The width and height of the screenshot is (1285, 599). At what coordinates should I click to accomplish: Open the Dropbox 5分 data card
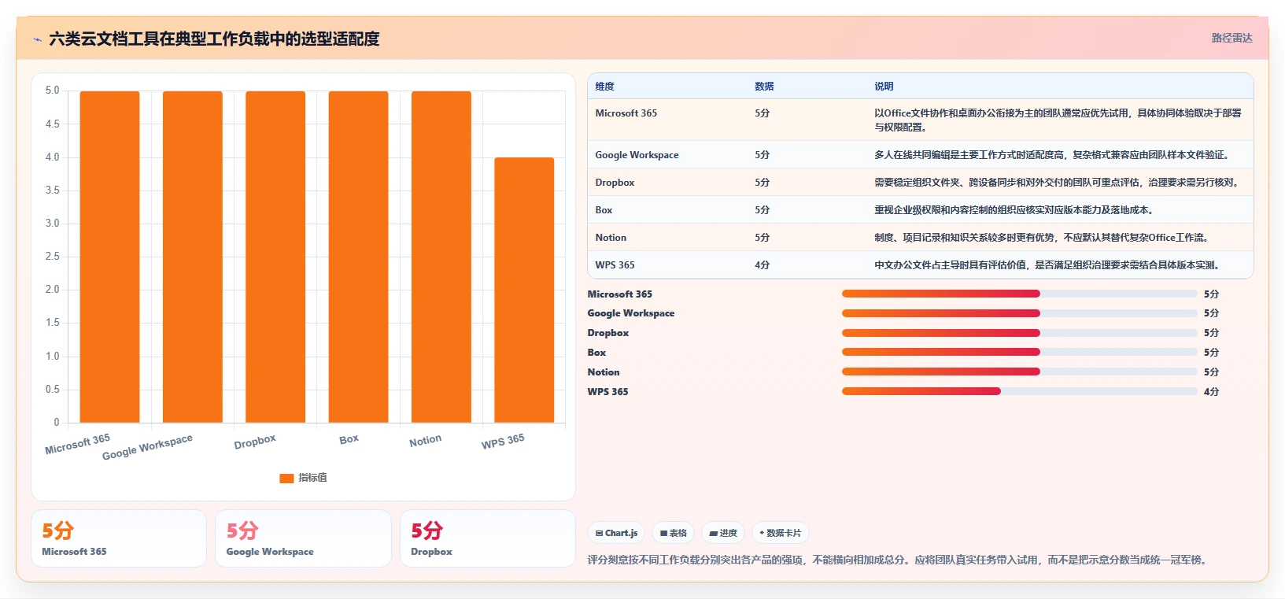click(488, 538)
